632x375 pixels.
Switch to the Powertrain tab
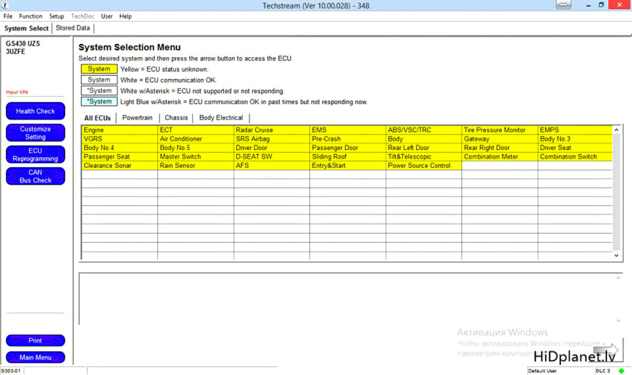pyautogui.click(x=137, y=118)
